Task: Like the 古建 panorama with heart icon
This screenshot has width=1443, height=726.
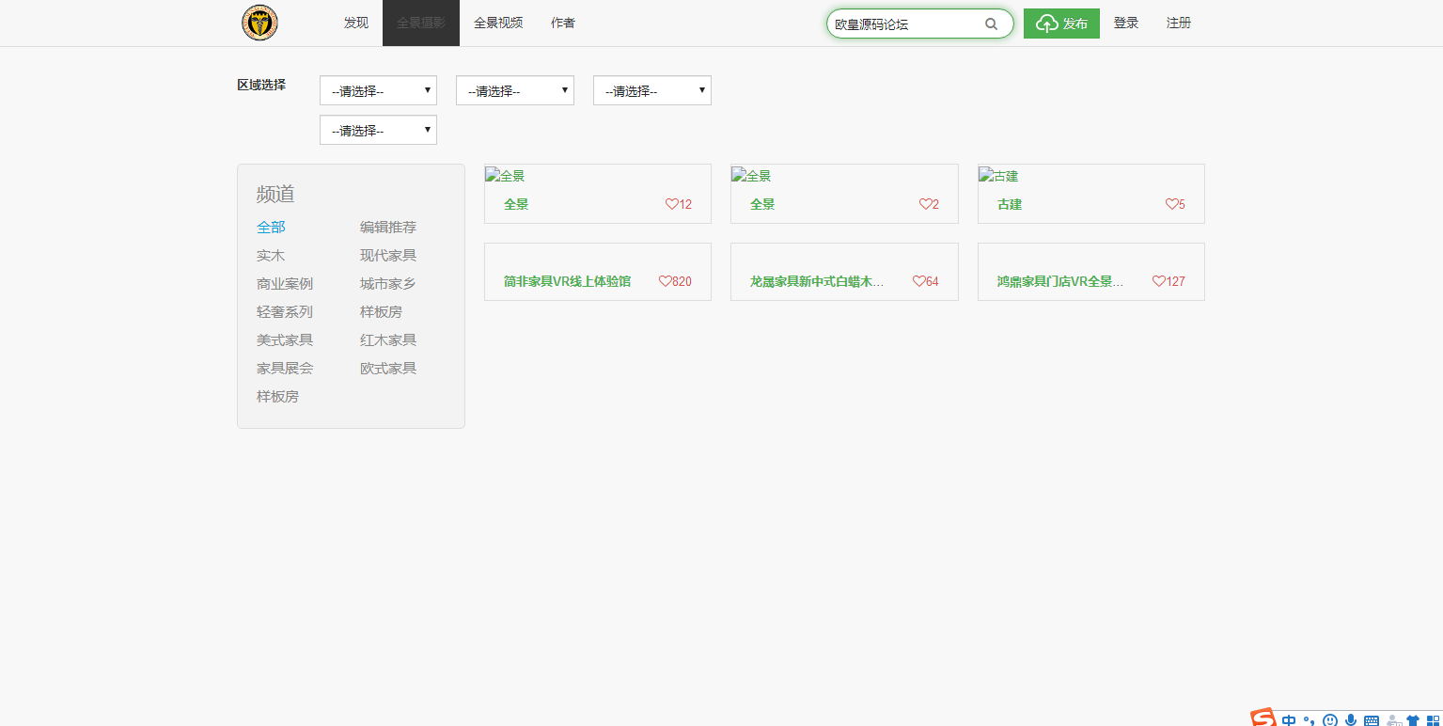Action: click(1170, 203)
